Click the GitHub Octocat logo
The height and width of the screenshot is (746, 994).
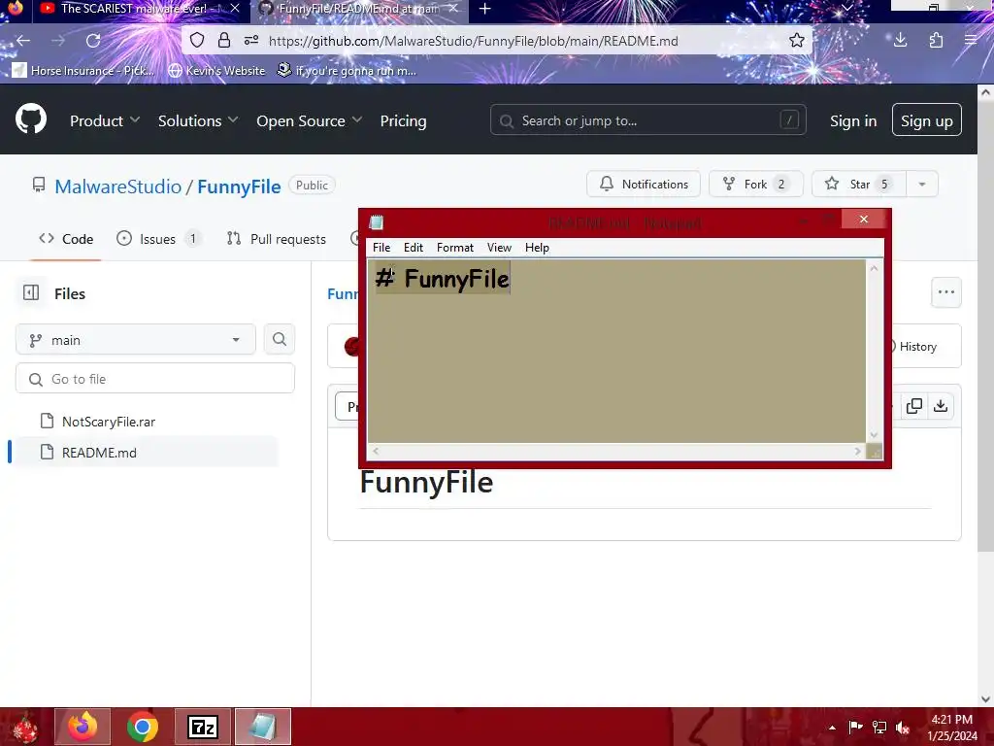[31, 119]
